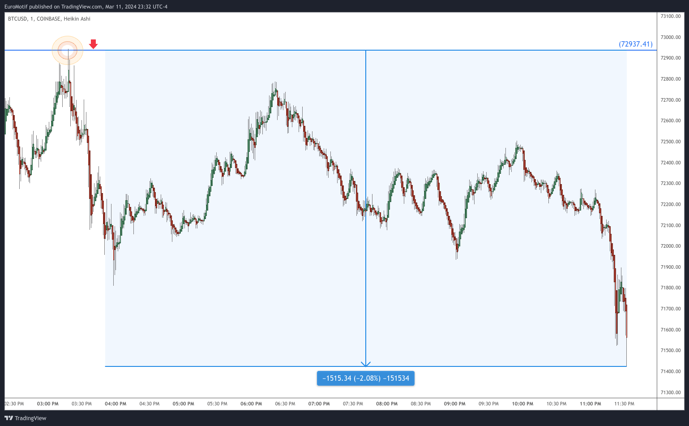689x426 pixels.
Task: Click the EuroMotif published header text
Action: 86,7
